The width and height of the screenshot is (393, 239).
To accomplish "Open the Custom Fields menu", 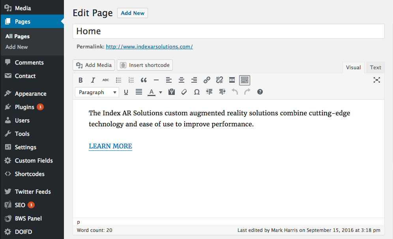I will (32, 161).
